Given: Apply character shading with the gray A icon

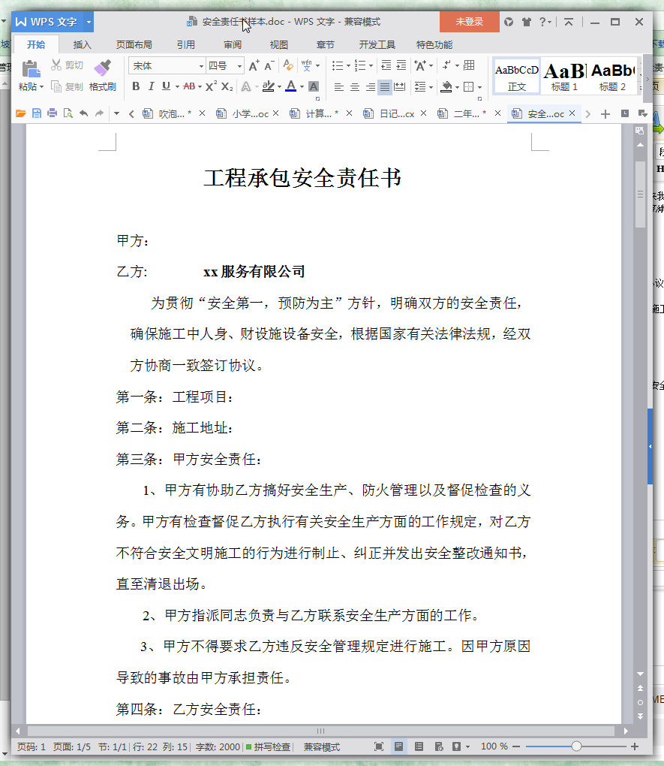Looking at the screenshot, I should [314, 86].
